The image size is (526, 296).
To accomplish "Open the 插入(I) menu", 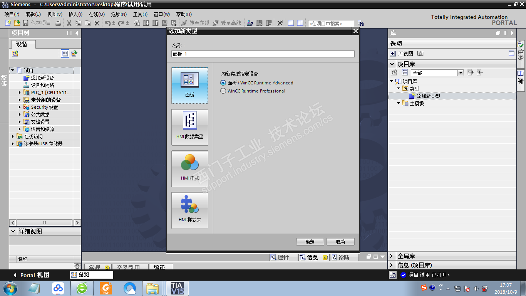I will 75,14.
